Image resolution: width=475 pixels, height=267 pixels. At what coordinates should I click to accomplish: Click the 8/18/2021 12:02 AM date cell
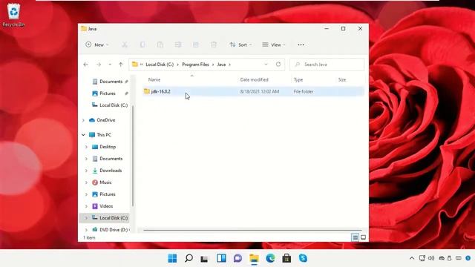click(260, 91)
